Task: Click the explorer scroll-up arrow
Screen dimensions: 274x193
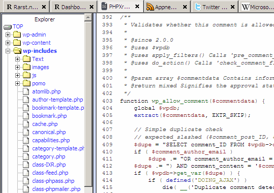Action: pyautogui.click(x=88, y=17)
